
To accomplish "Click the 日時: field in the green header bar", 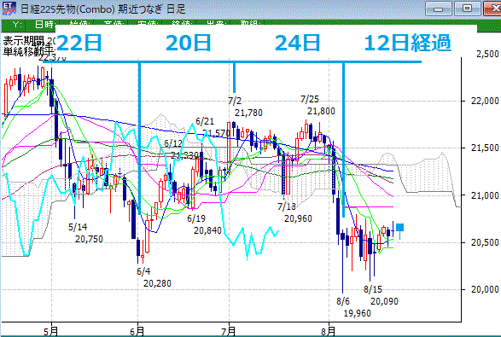I will click(45, 24).
